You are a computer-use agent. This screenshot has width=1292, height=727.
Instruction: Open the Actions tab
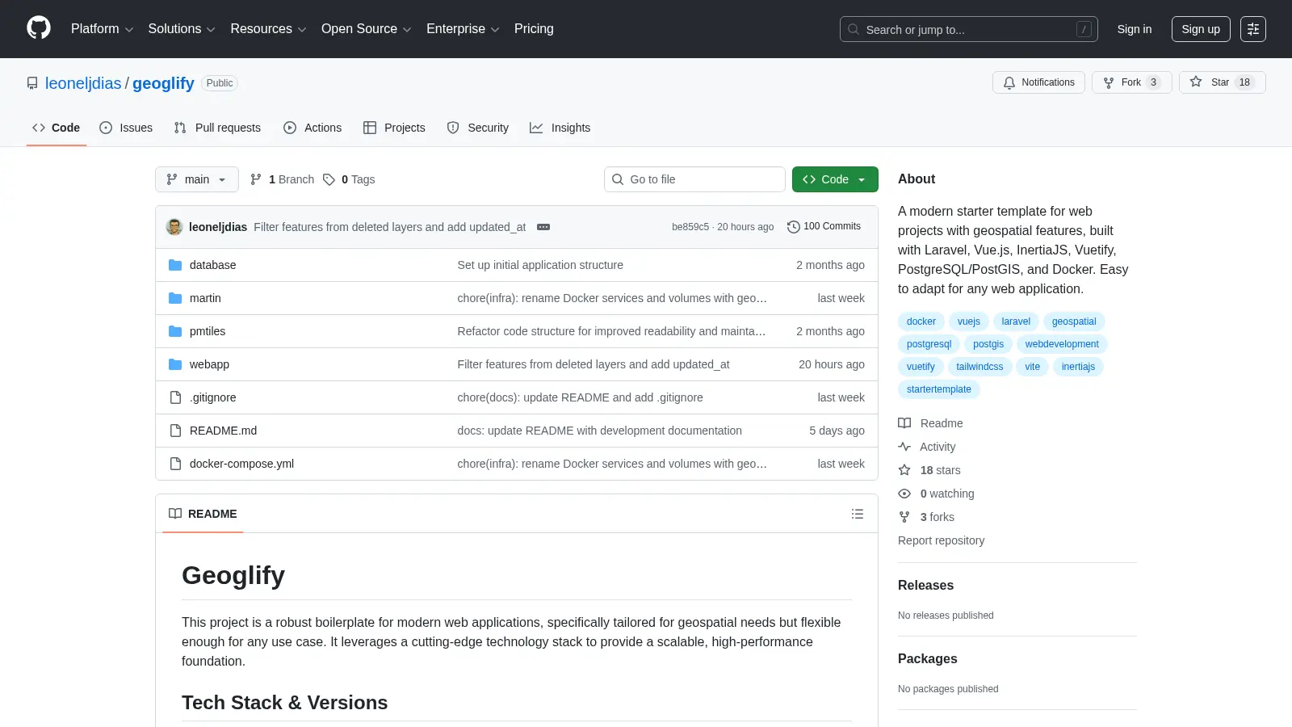[x=313, y=128]
